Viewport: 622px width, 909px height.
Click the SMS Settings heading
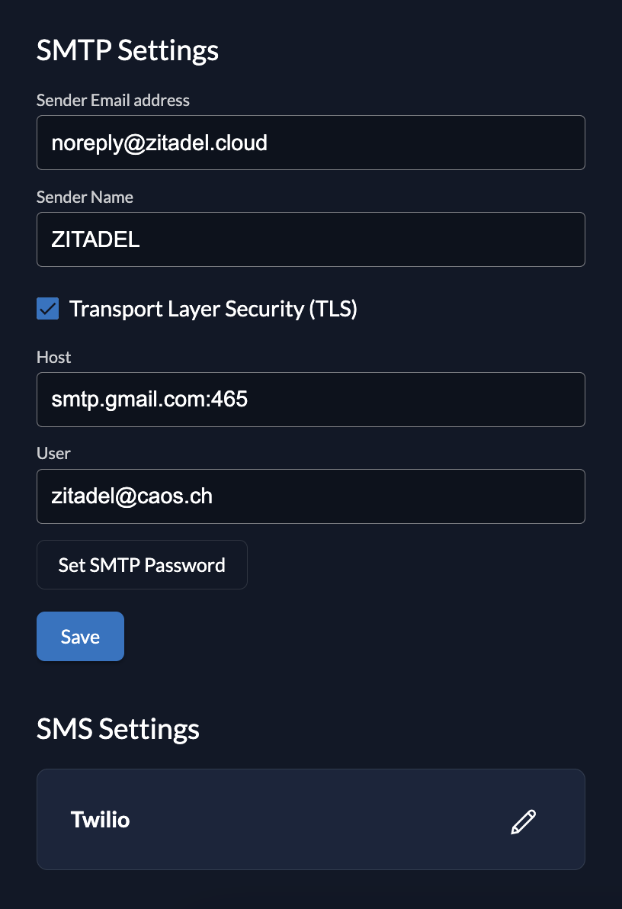pos(117,728)
